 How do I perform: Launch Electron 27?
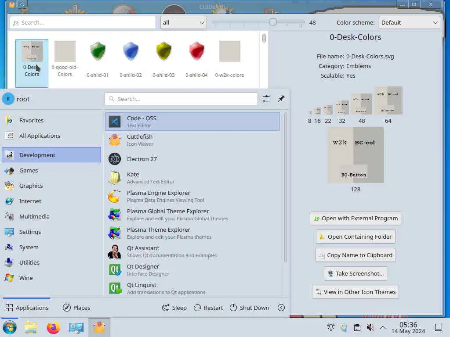click(192, 159)
